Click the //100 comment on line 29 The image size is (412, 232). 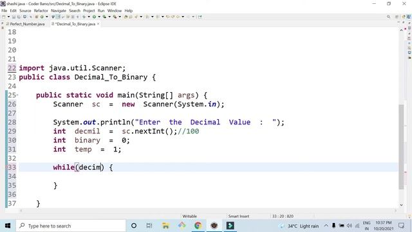click(189, 131)
